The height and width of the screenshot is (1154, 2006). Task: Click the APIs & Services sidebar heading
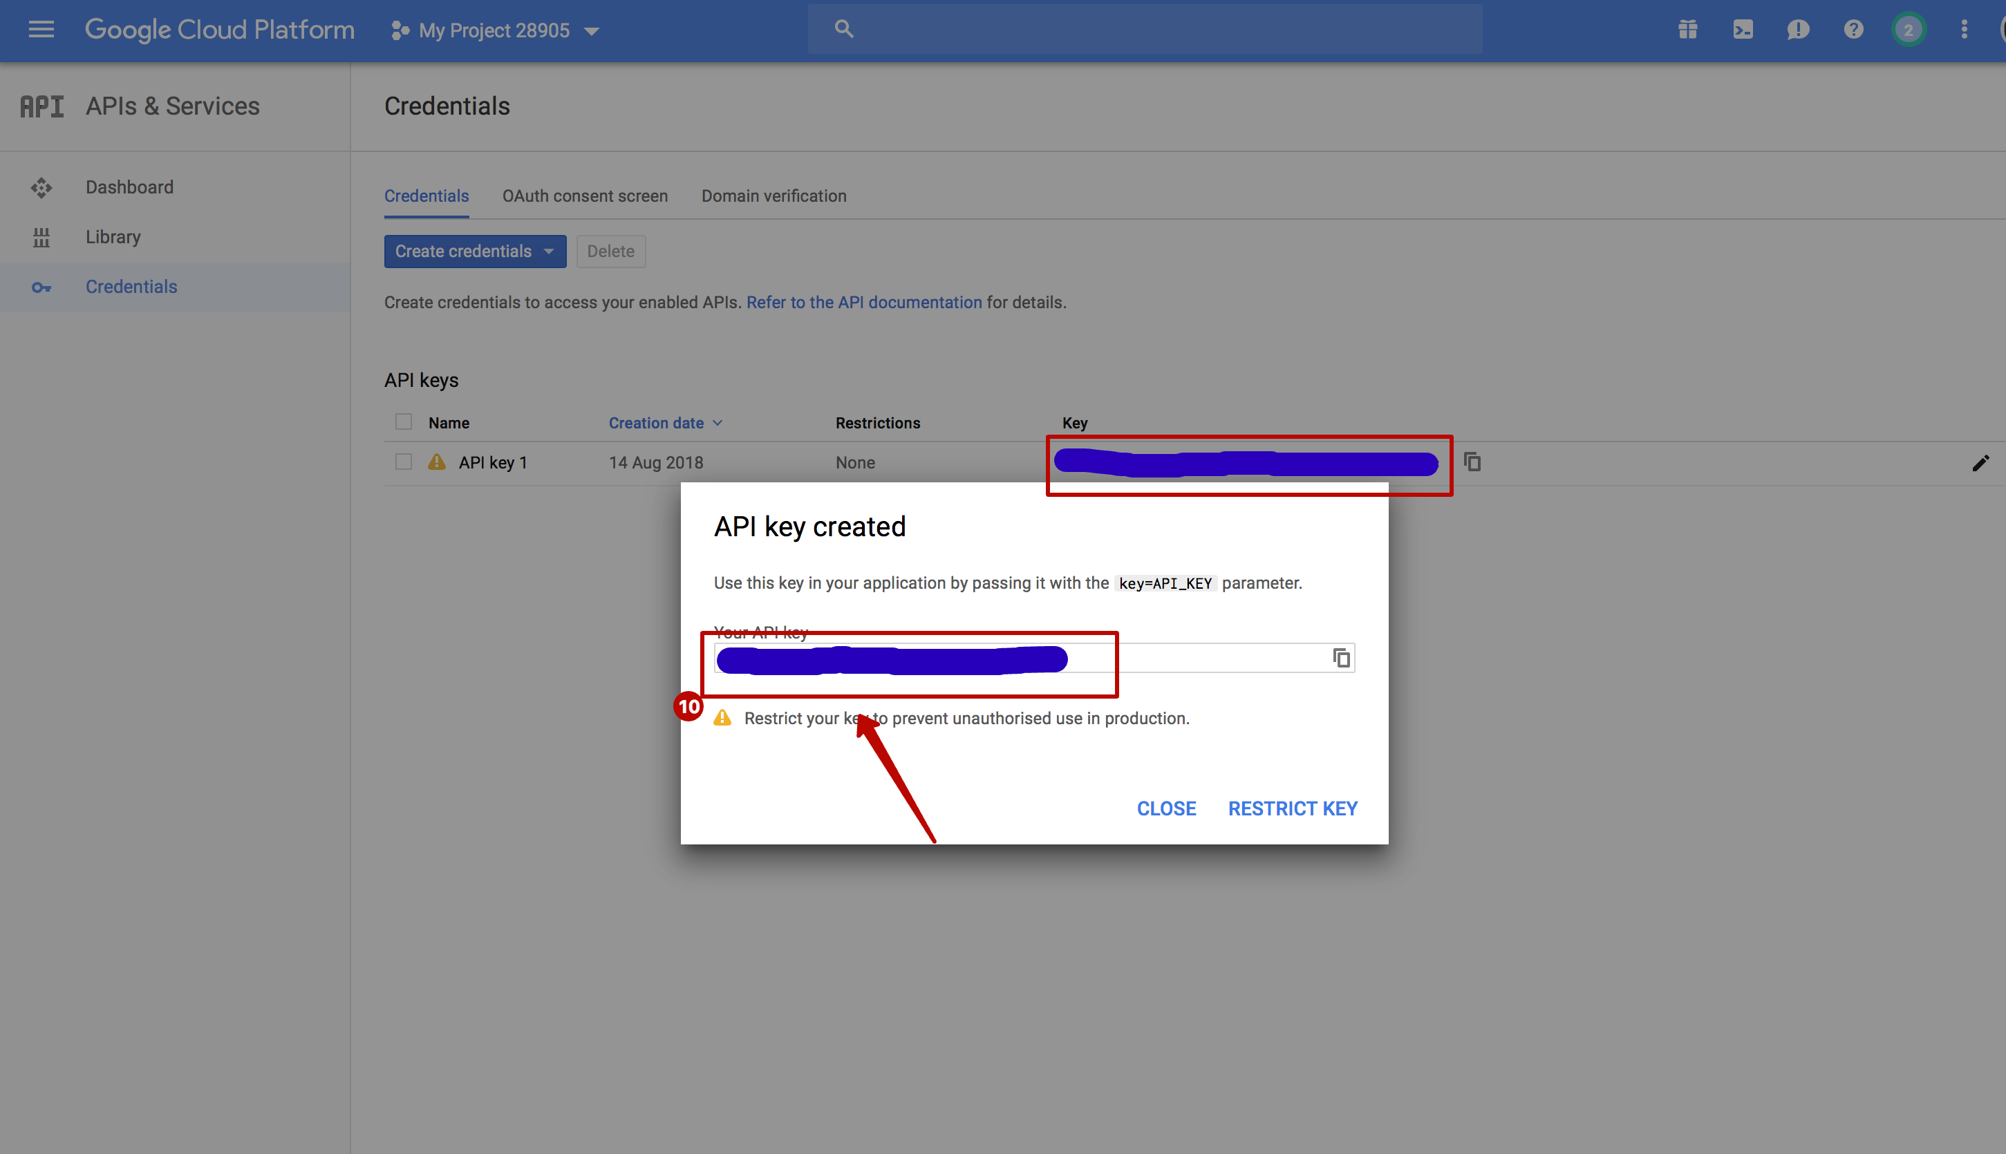click(x=173, y=106)
